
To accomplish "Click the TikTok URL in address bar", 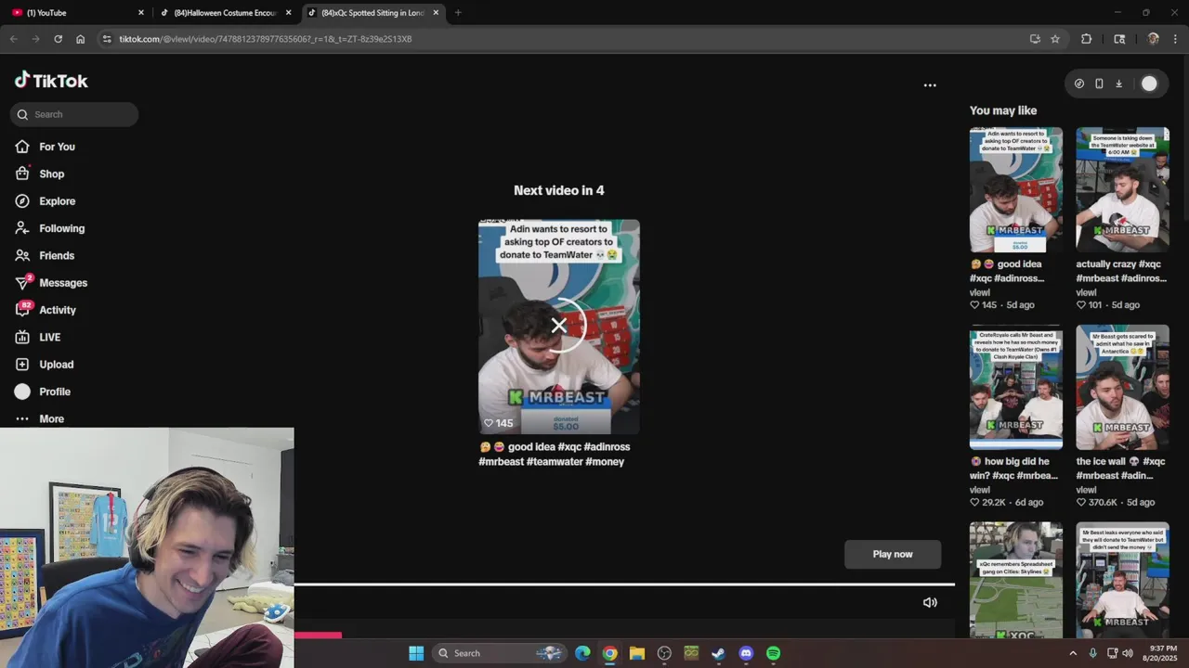I will point(266,39).
